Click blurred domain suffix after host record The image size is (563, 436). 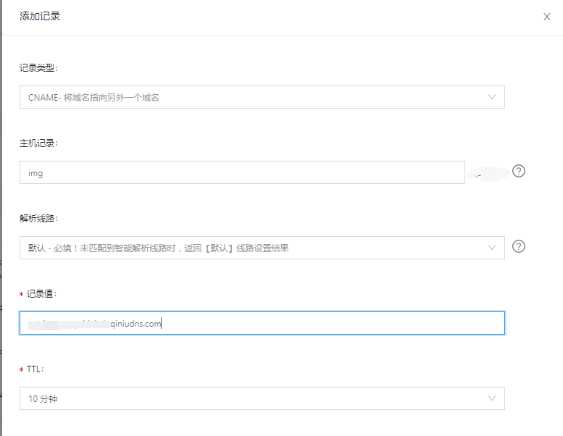487,173
